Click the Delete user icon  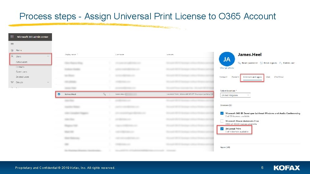point(281,63)
